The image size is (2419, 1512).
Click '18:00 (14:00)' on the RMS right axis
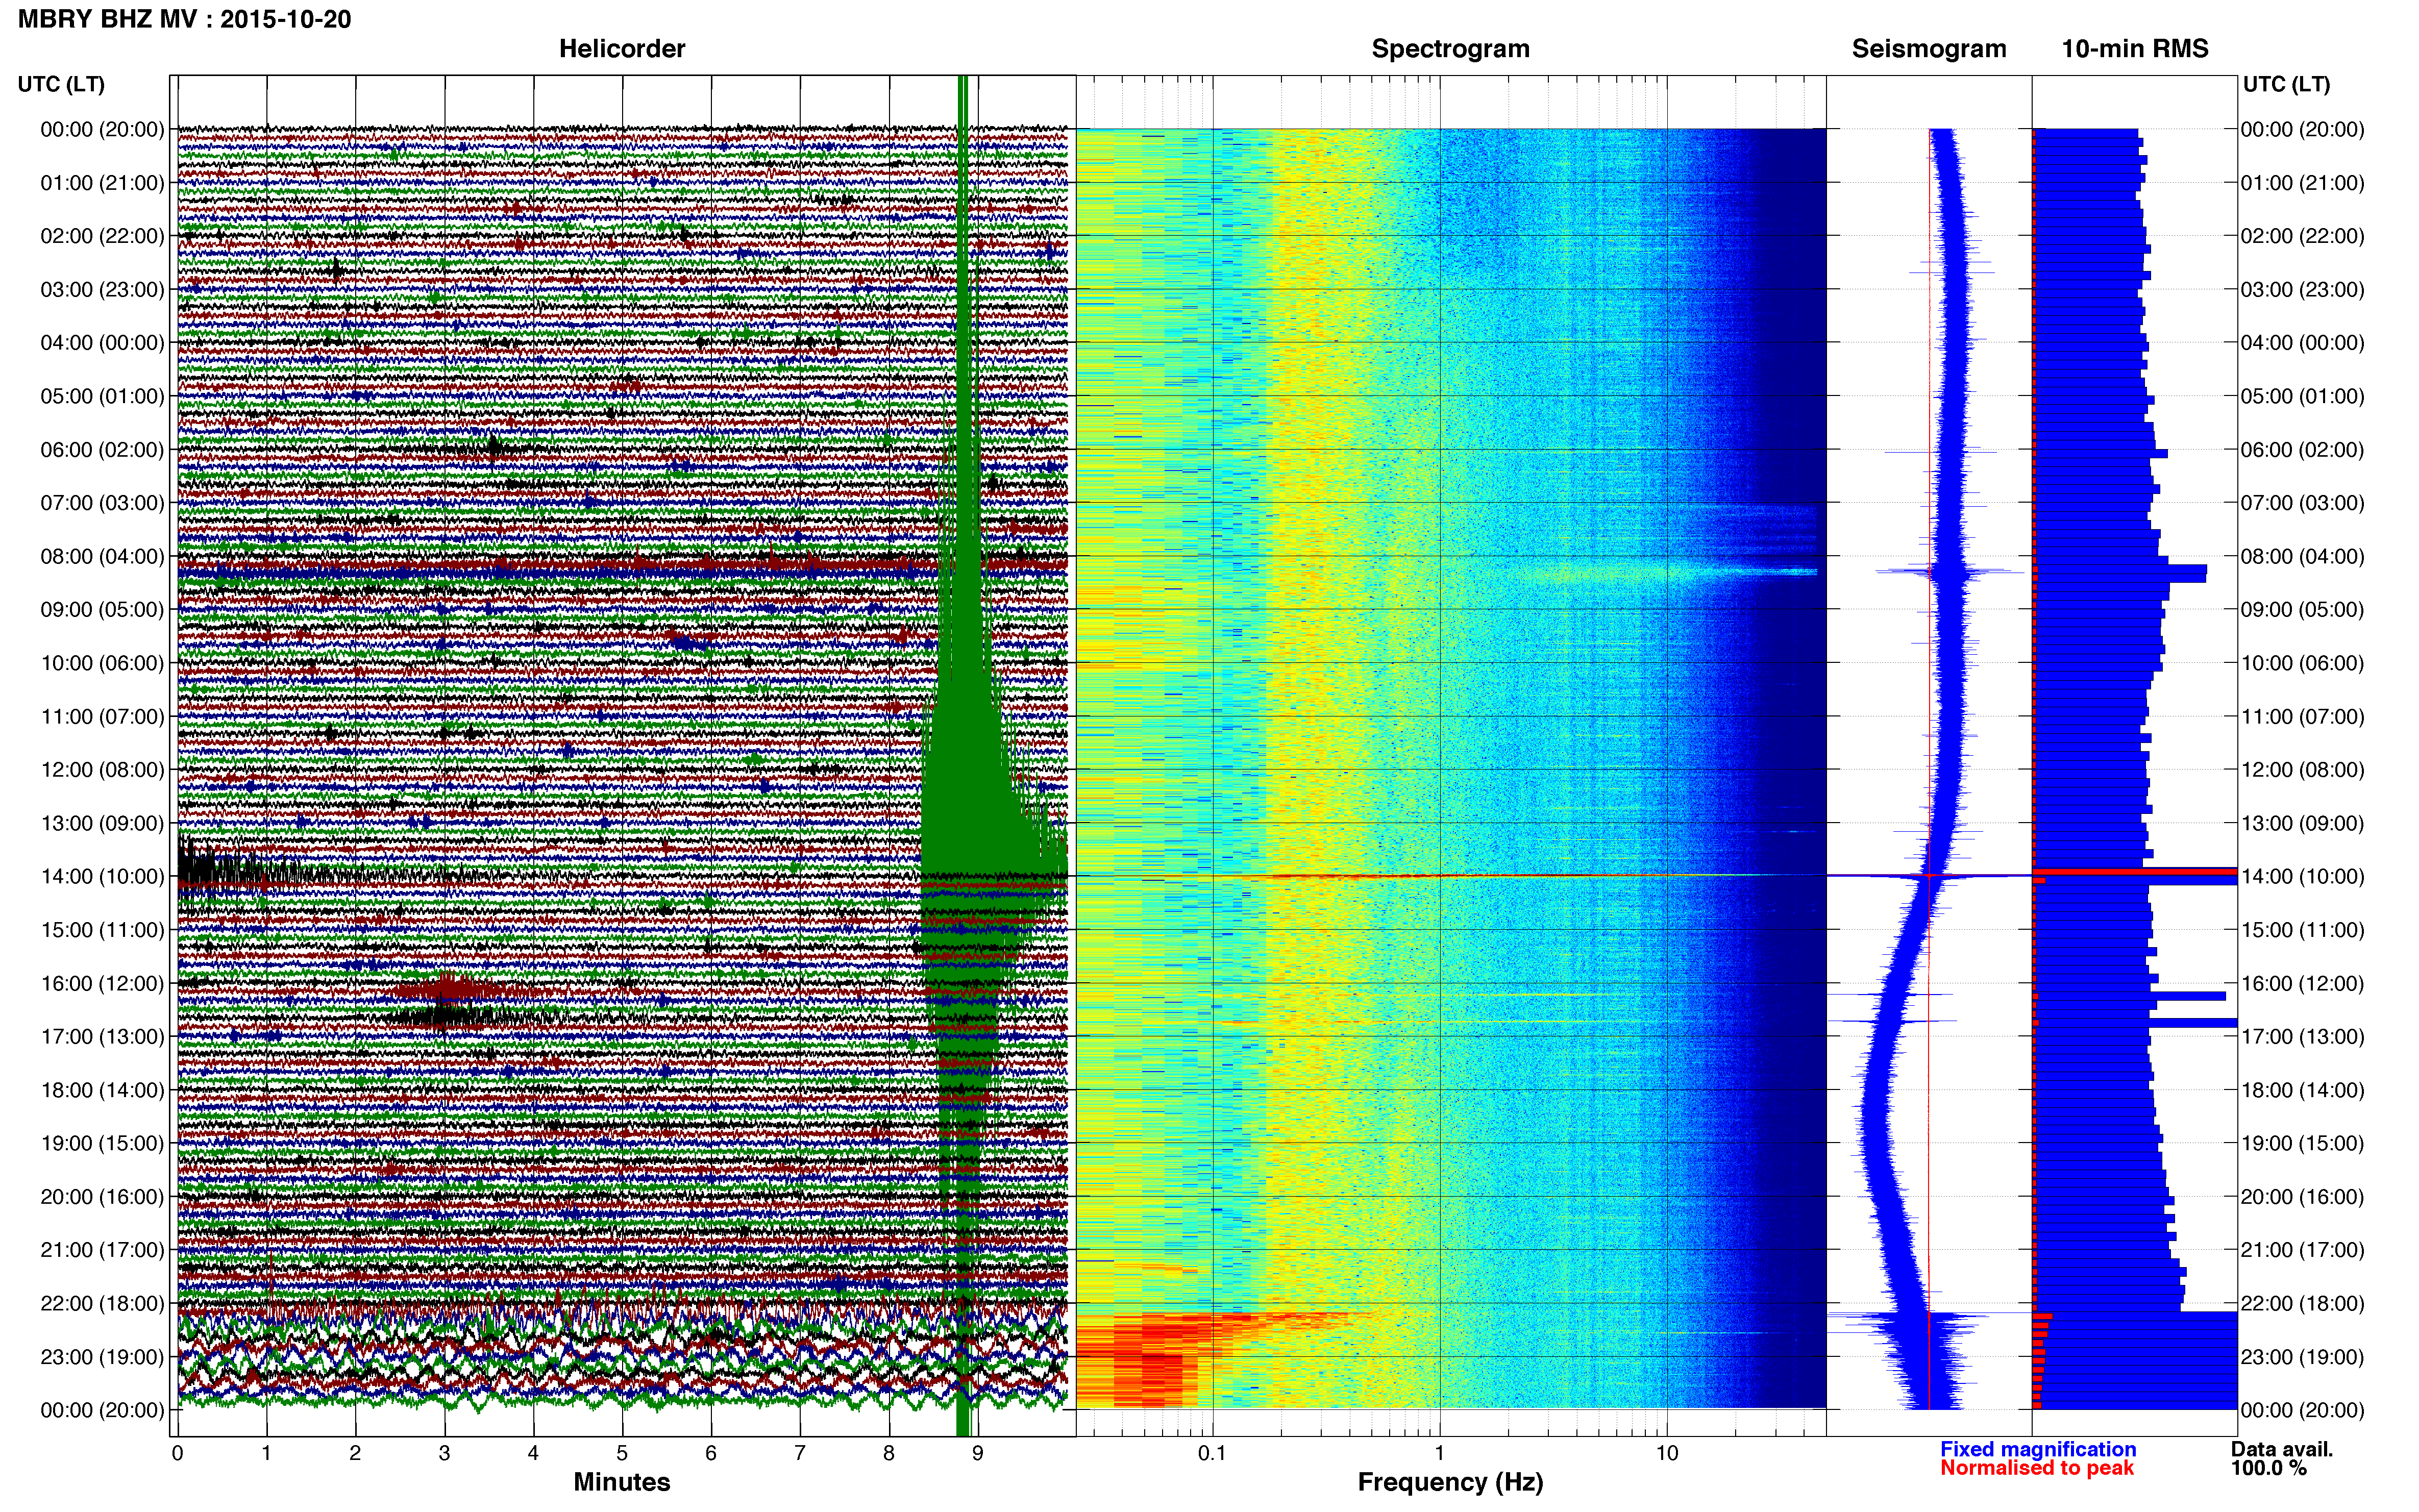click(2302, 1090)
